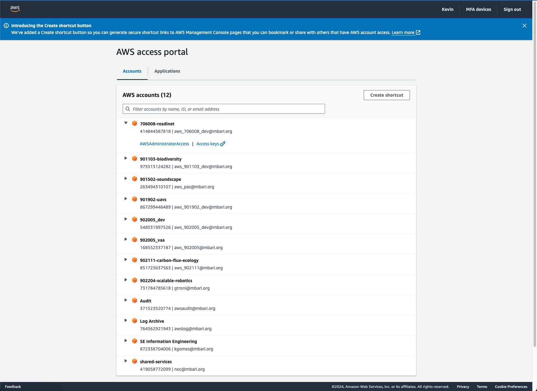The image size is (537, 391).
Task: Collapse the 706008-readinet account
Action: (126, 123)
